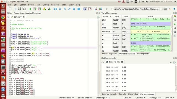Close the Console 1/A tab
This screenshot has width=177, height=99.
pos(122,62)
